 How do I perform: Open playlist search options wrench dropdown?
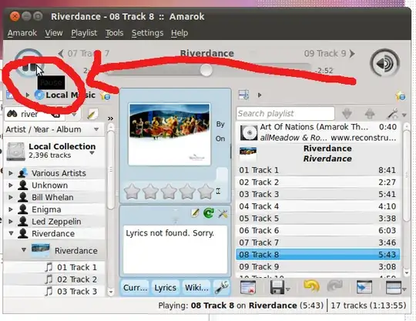point(397,114)
